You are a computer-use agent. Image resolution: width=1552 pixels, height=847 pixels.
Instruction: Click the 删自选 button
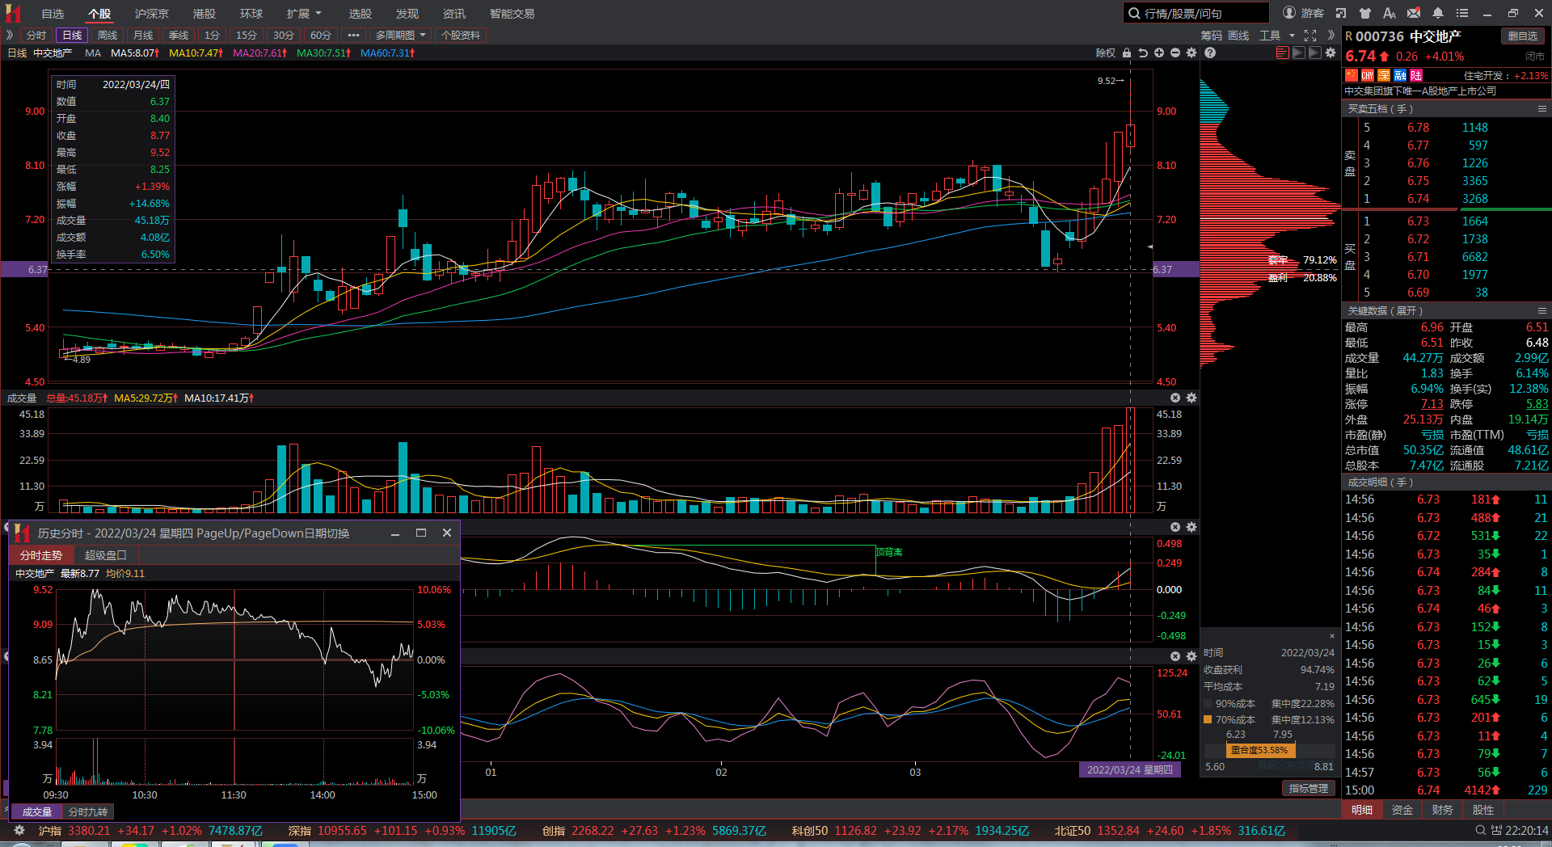[x=1522, y=36]
